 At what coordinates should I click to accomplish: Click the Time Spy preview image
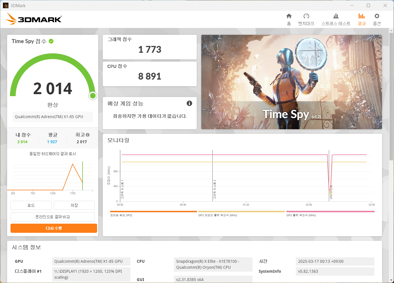[x=292, y=82]
